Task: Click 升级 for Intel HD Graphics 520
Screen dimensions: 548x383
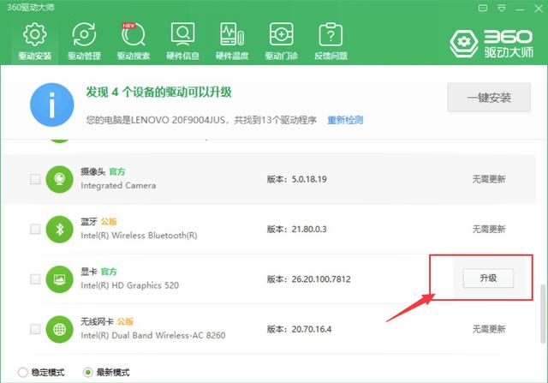Action: pyautogui.click(x=488, y=278)
